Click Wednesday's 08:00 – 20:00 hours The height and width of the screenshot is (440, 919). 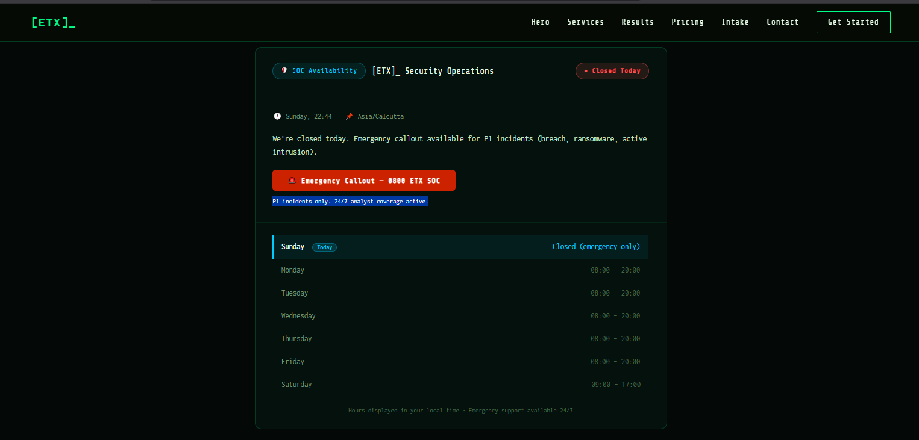click(615, 316)
